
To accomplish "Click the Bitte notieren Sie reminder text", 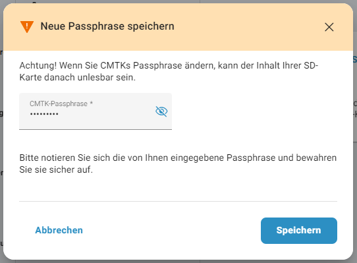I will click(x=178, y=163).
